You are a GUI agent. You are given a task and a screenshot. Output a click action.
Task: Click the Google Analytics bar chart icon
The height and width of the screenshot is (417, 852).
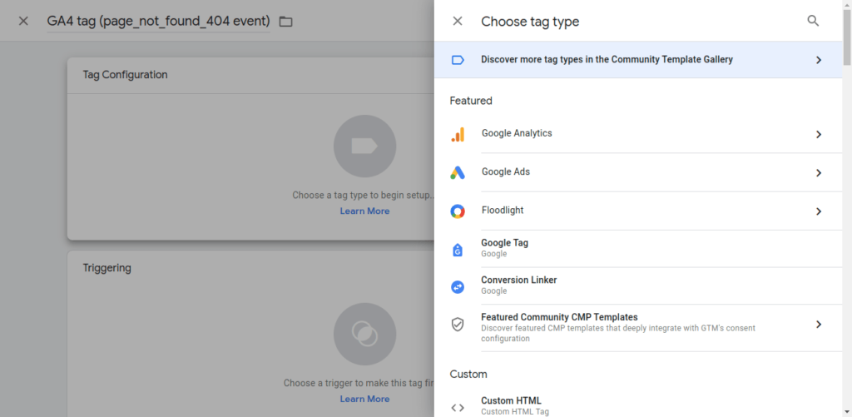458,134
